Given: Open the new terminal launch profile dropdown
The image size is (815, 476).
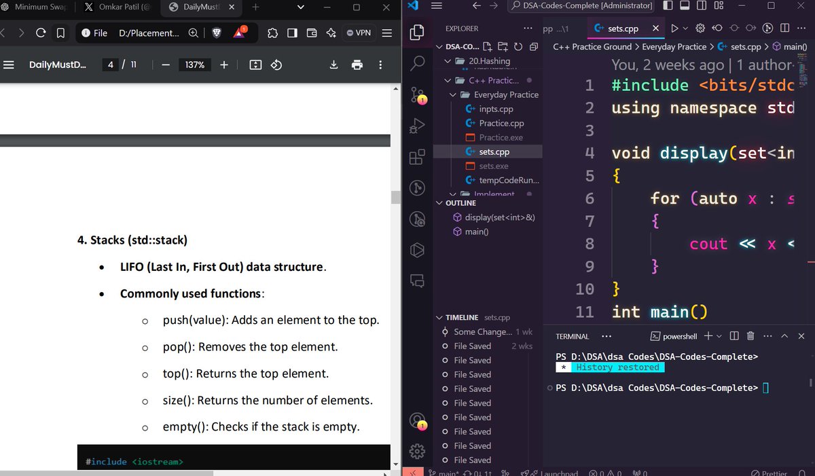Looking at the screenshot, I should point(720,336).
